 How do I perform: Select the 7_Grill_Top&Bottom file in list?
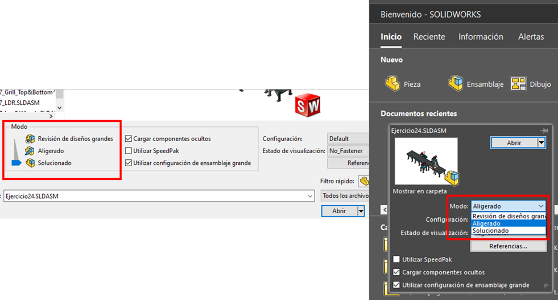(x=27, y=92)
